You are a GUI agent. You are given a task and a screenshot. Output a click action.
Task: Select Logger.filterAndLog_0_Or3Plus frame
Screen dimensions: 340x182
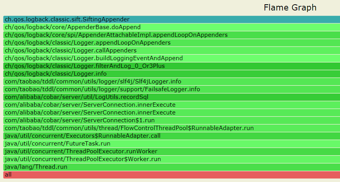[172, 66]
